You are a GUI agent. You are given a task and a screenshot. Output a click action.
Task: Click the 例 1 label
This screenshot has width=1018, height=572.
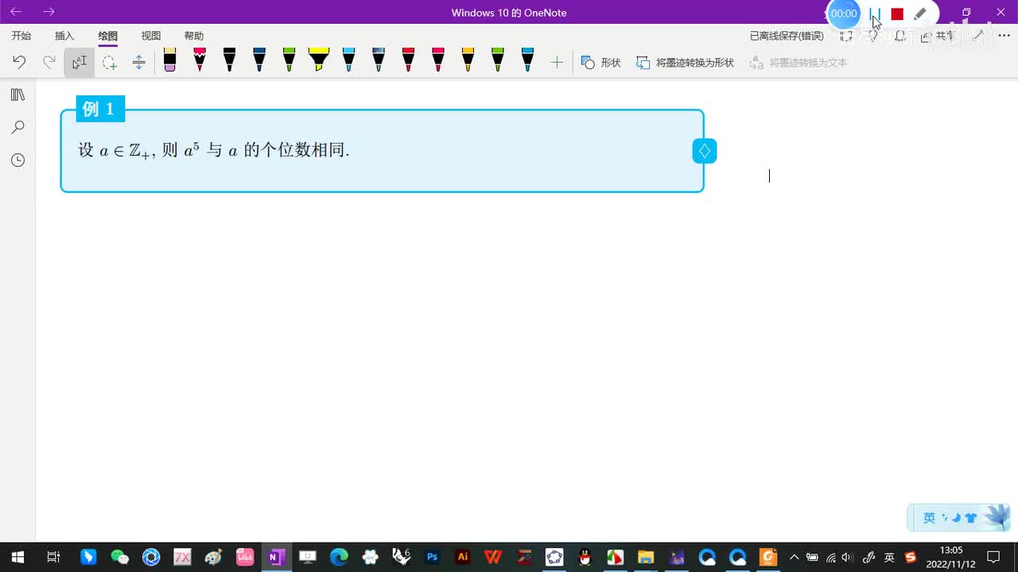click(x=100, y=109)
